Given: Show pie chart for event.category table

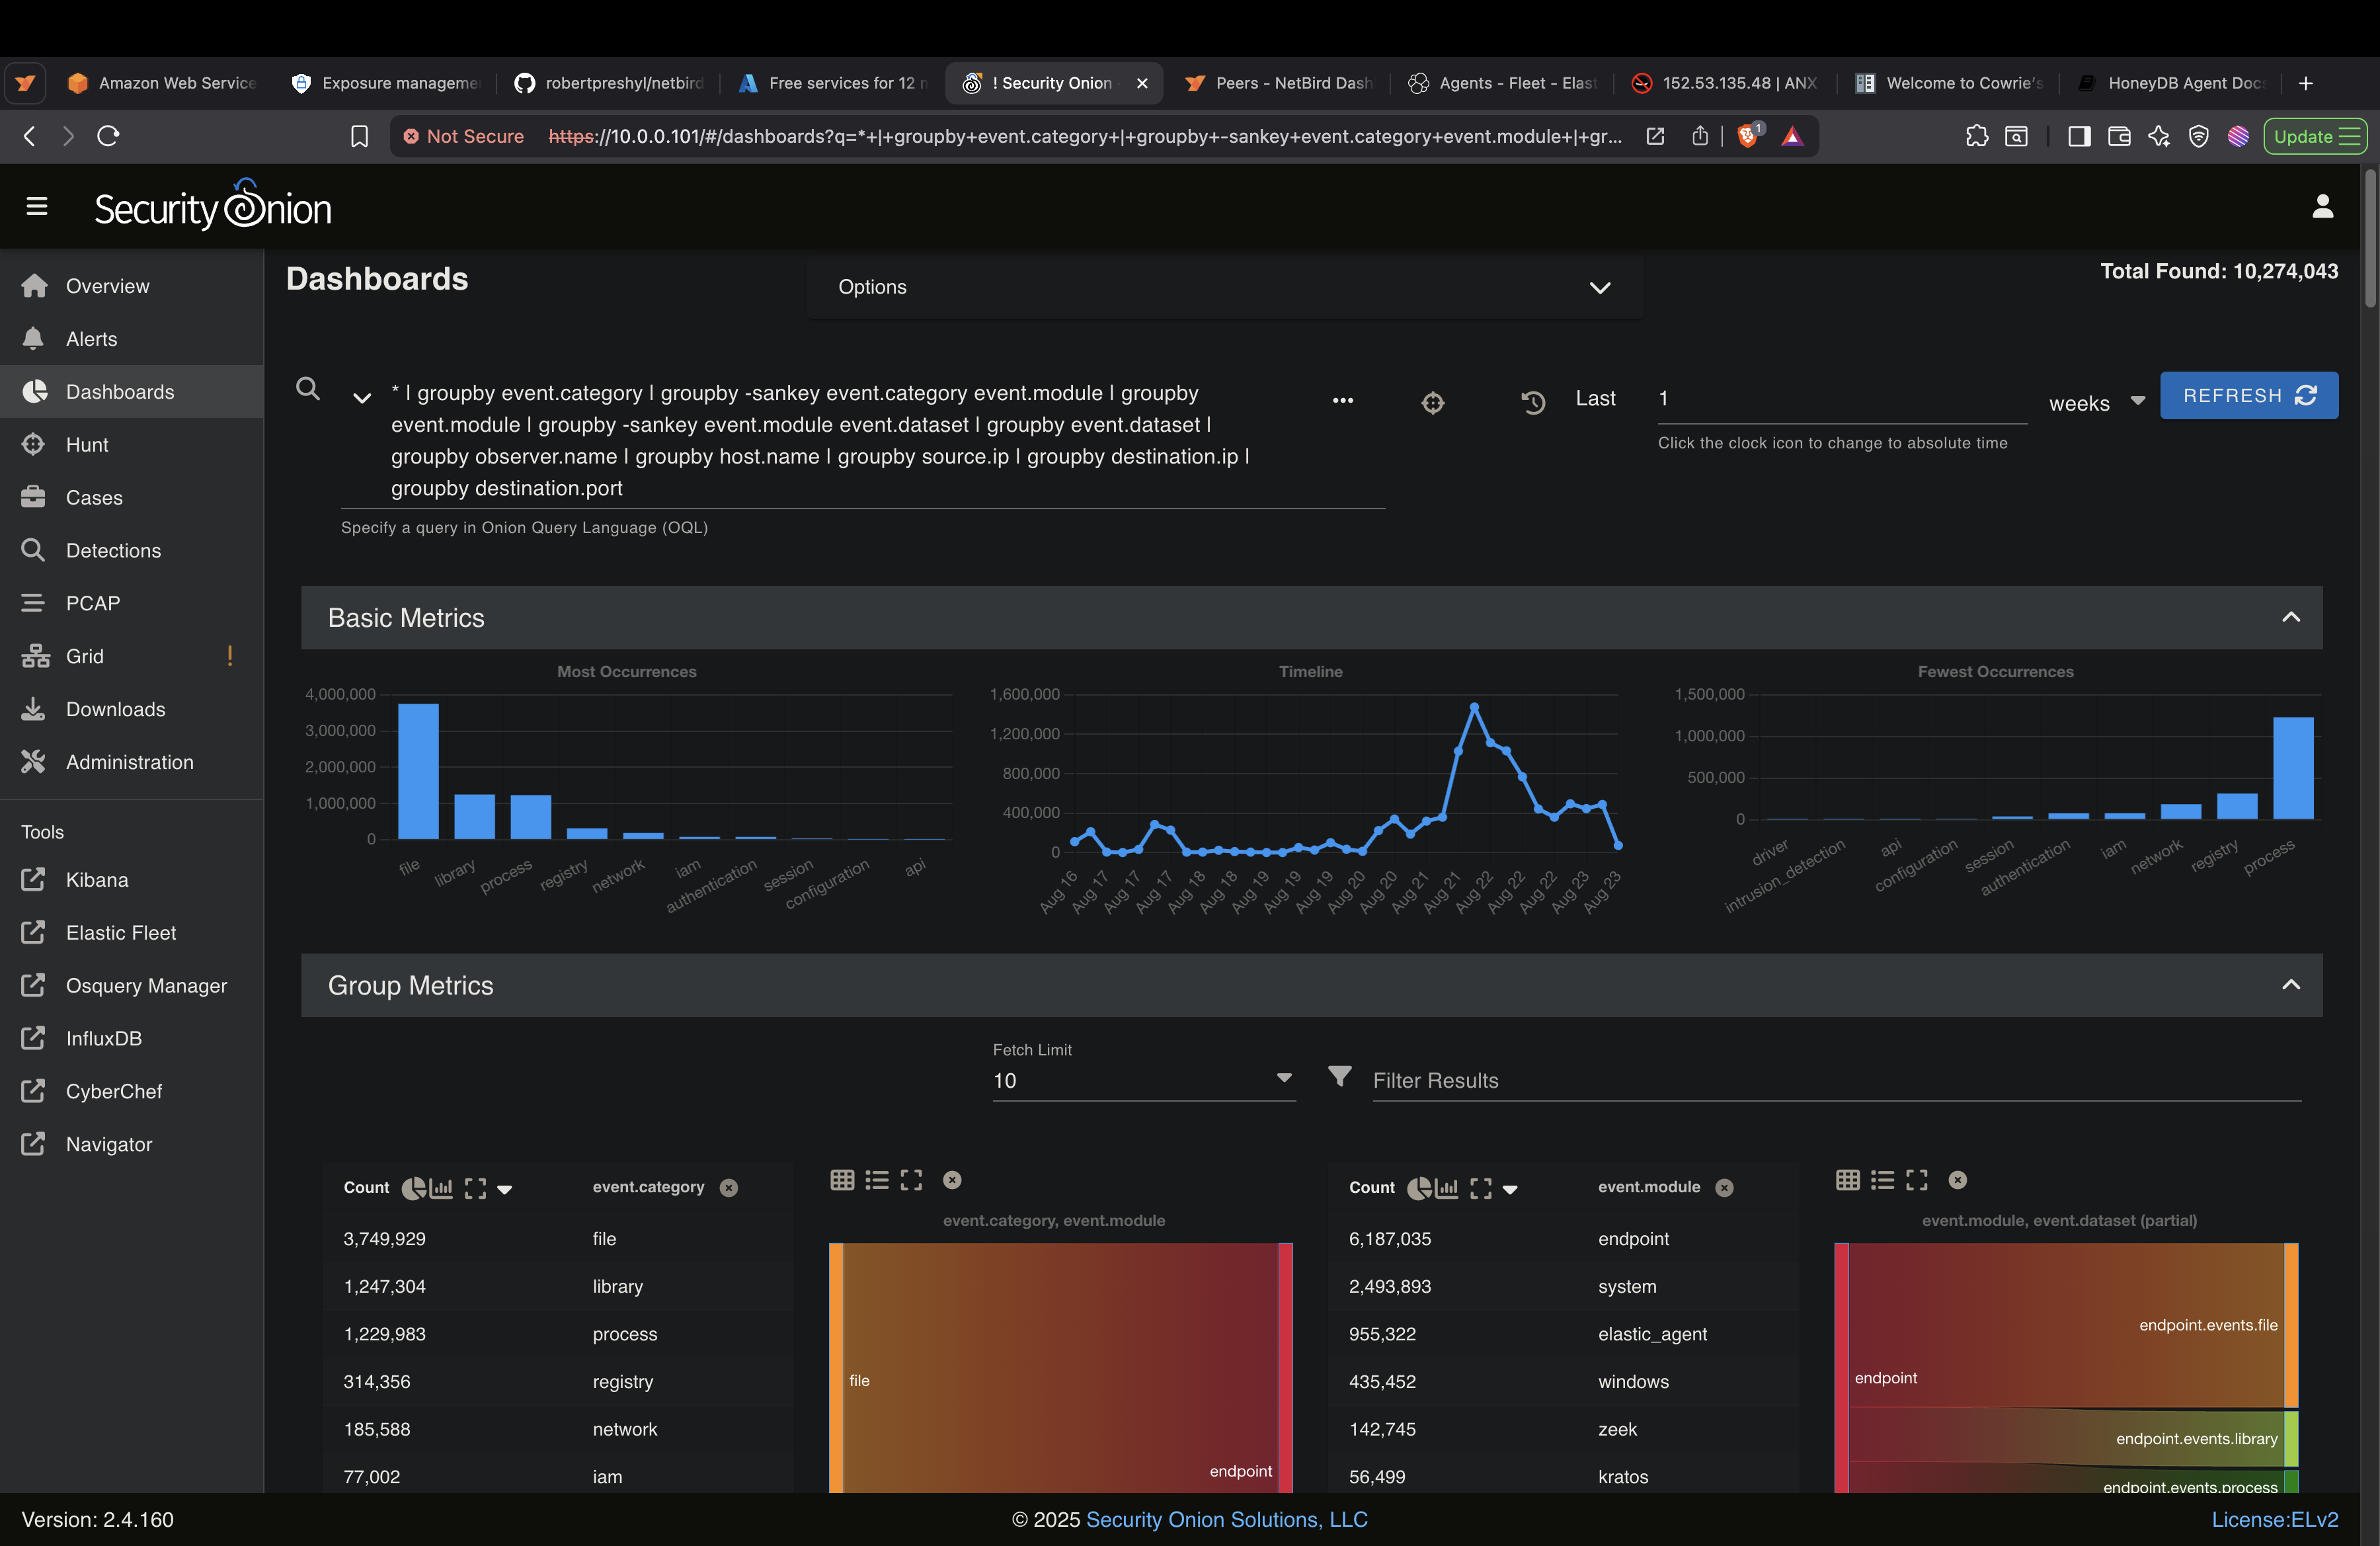Looking at the screenshot, I should tap(413, 1188).
